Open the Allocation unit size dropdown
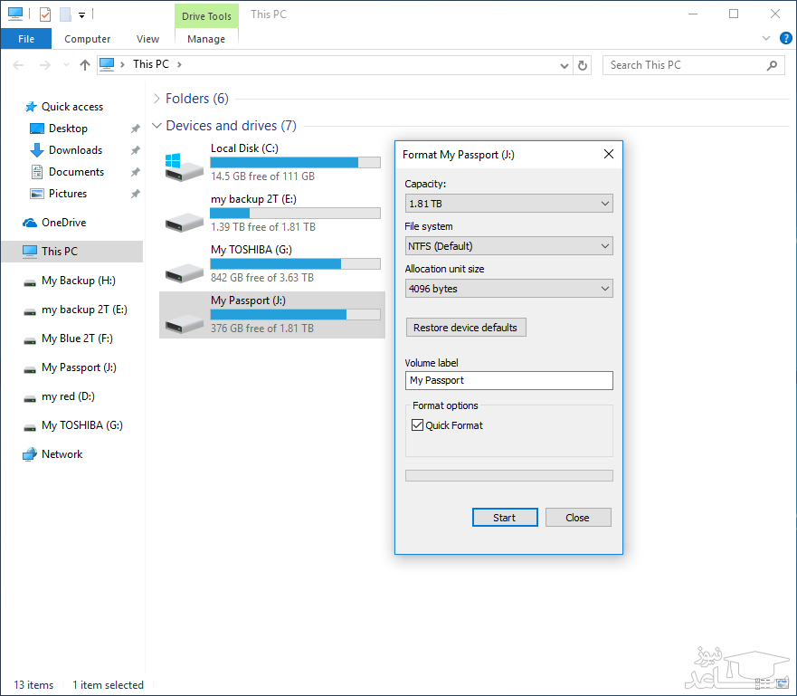The height and width of the screenshot is (696, 797). [x=508, y=289]
